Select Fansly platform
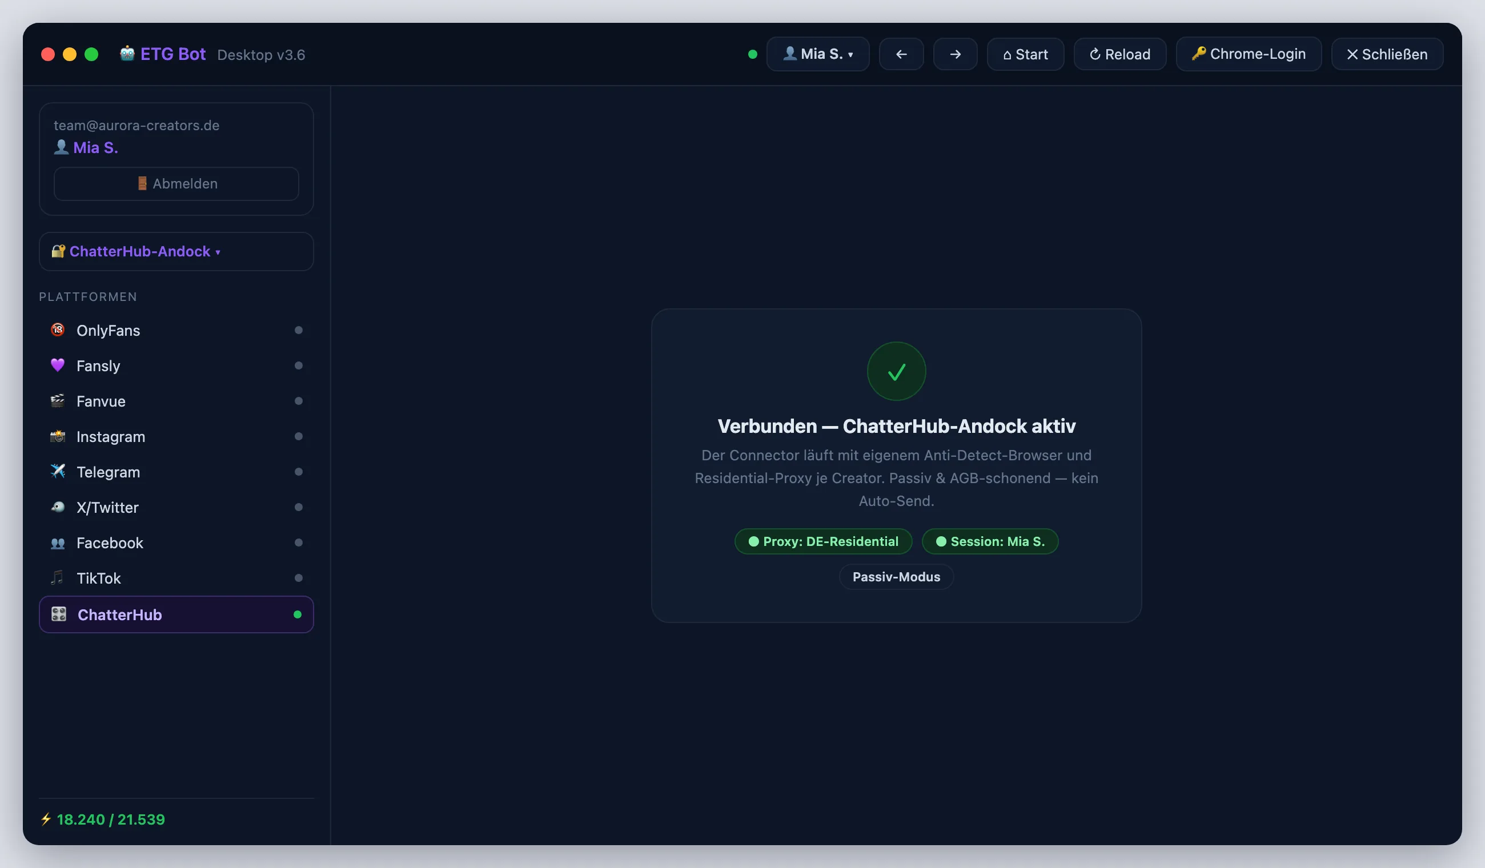1485x868 pixels. 176,366
